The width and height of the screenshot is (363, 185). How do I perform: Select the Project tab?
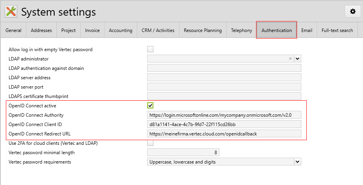(68, 30)
